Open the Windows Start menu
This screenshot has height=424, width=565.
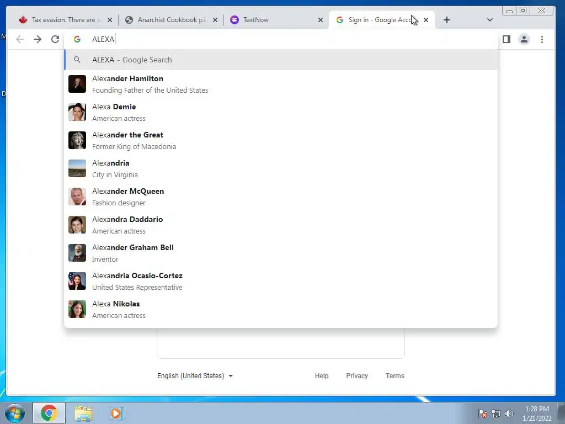(x=14, y=413)
